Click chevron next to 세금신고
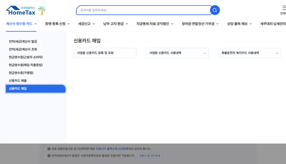This screenshot has height=164, width=286. point(94,24)
